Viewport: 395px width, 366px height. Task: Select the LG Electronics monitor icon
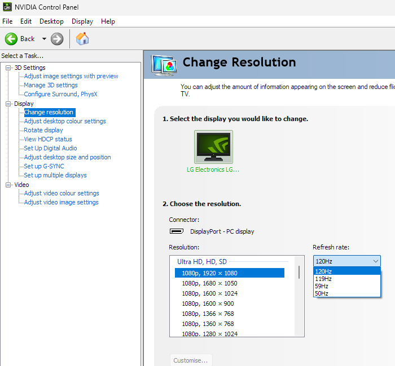pos(213,147)
